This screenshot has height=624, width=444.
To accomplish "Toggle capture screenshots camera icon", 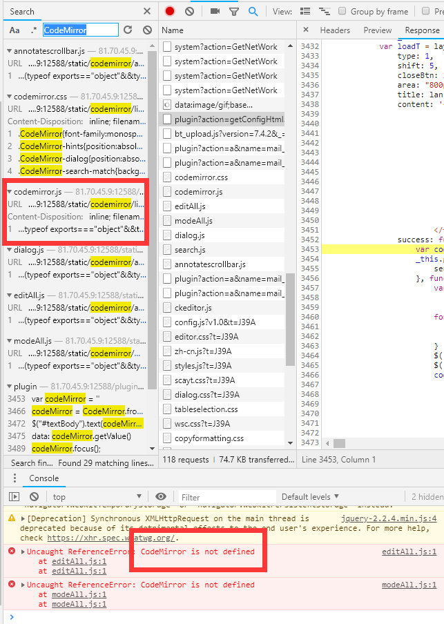I will 215,11.
